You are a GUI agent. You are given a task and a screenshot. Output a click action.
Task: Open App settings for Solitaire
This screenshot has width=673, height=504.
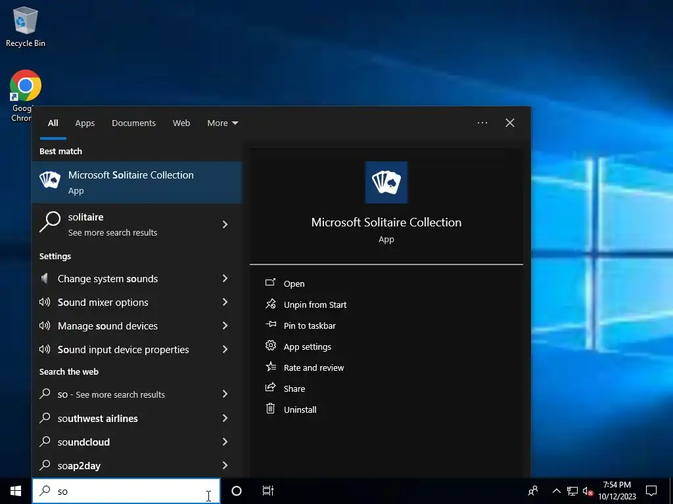coord(308,346)
